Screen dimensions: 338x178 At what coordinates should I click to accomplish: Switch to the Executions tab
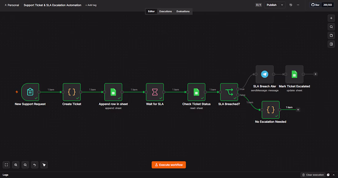point(166,11)
